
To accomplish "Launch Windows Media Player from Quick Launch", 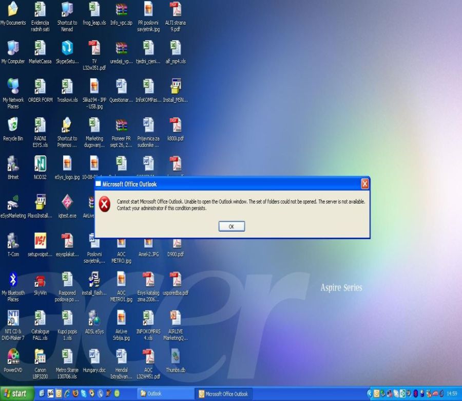I will point(92,393).
